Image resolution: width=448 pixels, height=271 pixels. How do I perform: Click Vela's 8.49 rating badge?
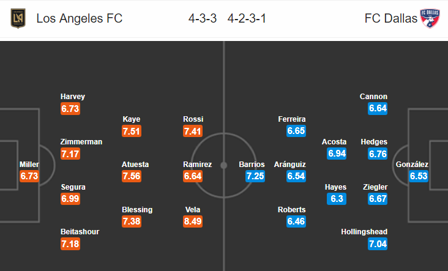click(x=193, y=221)
